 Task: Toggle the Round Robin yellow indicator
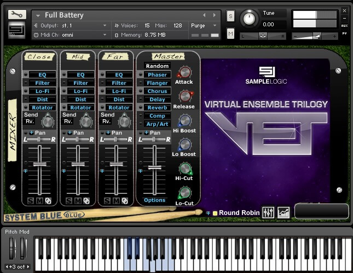point(215,213)
